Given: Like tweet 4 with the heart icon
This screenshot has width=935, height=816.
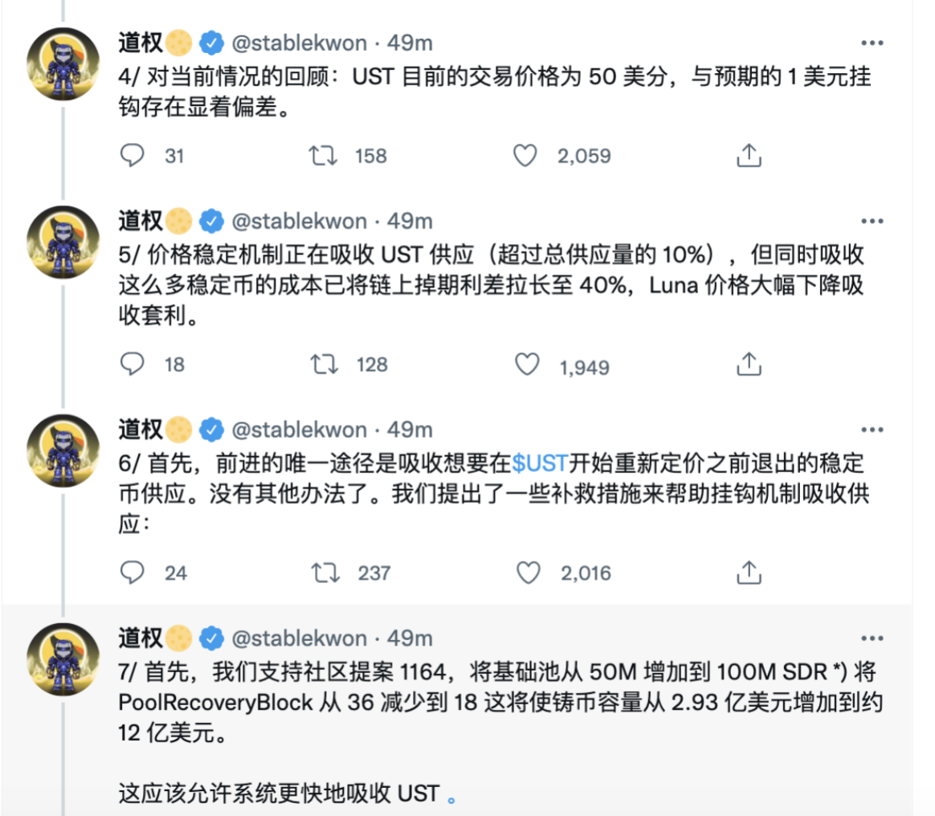Looking at the screenshot, I should coord(526,154).
